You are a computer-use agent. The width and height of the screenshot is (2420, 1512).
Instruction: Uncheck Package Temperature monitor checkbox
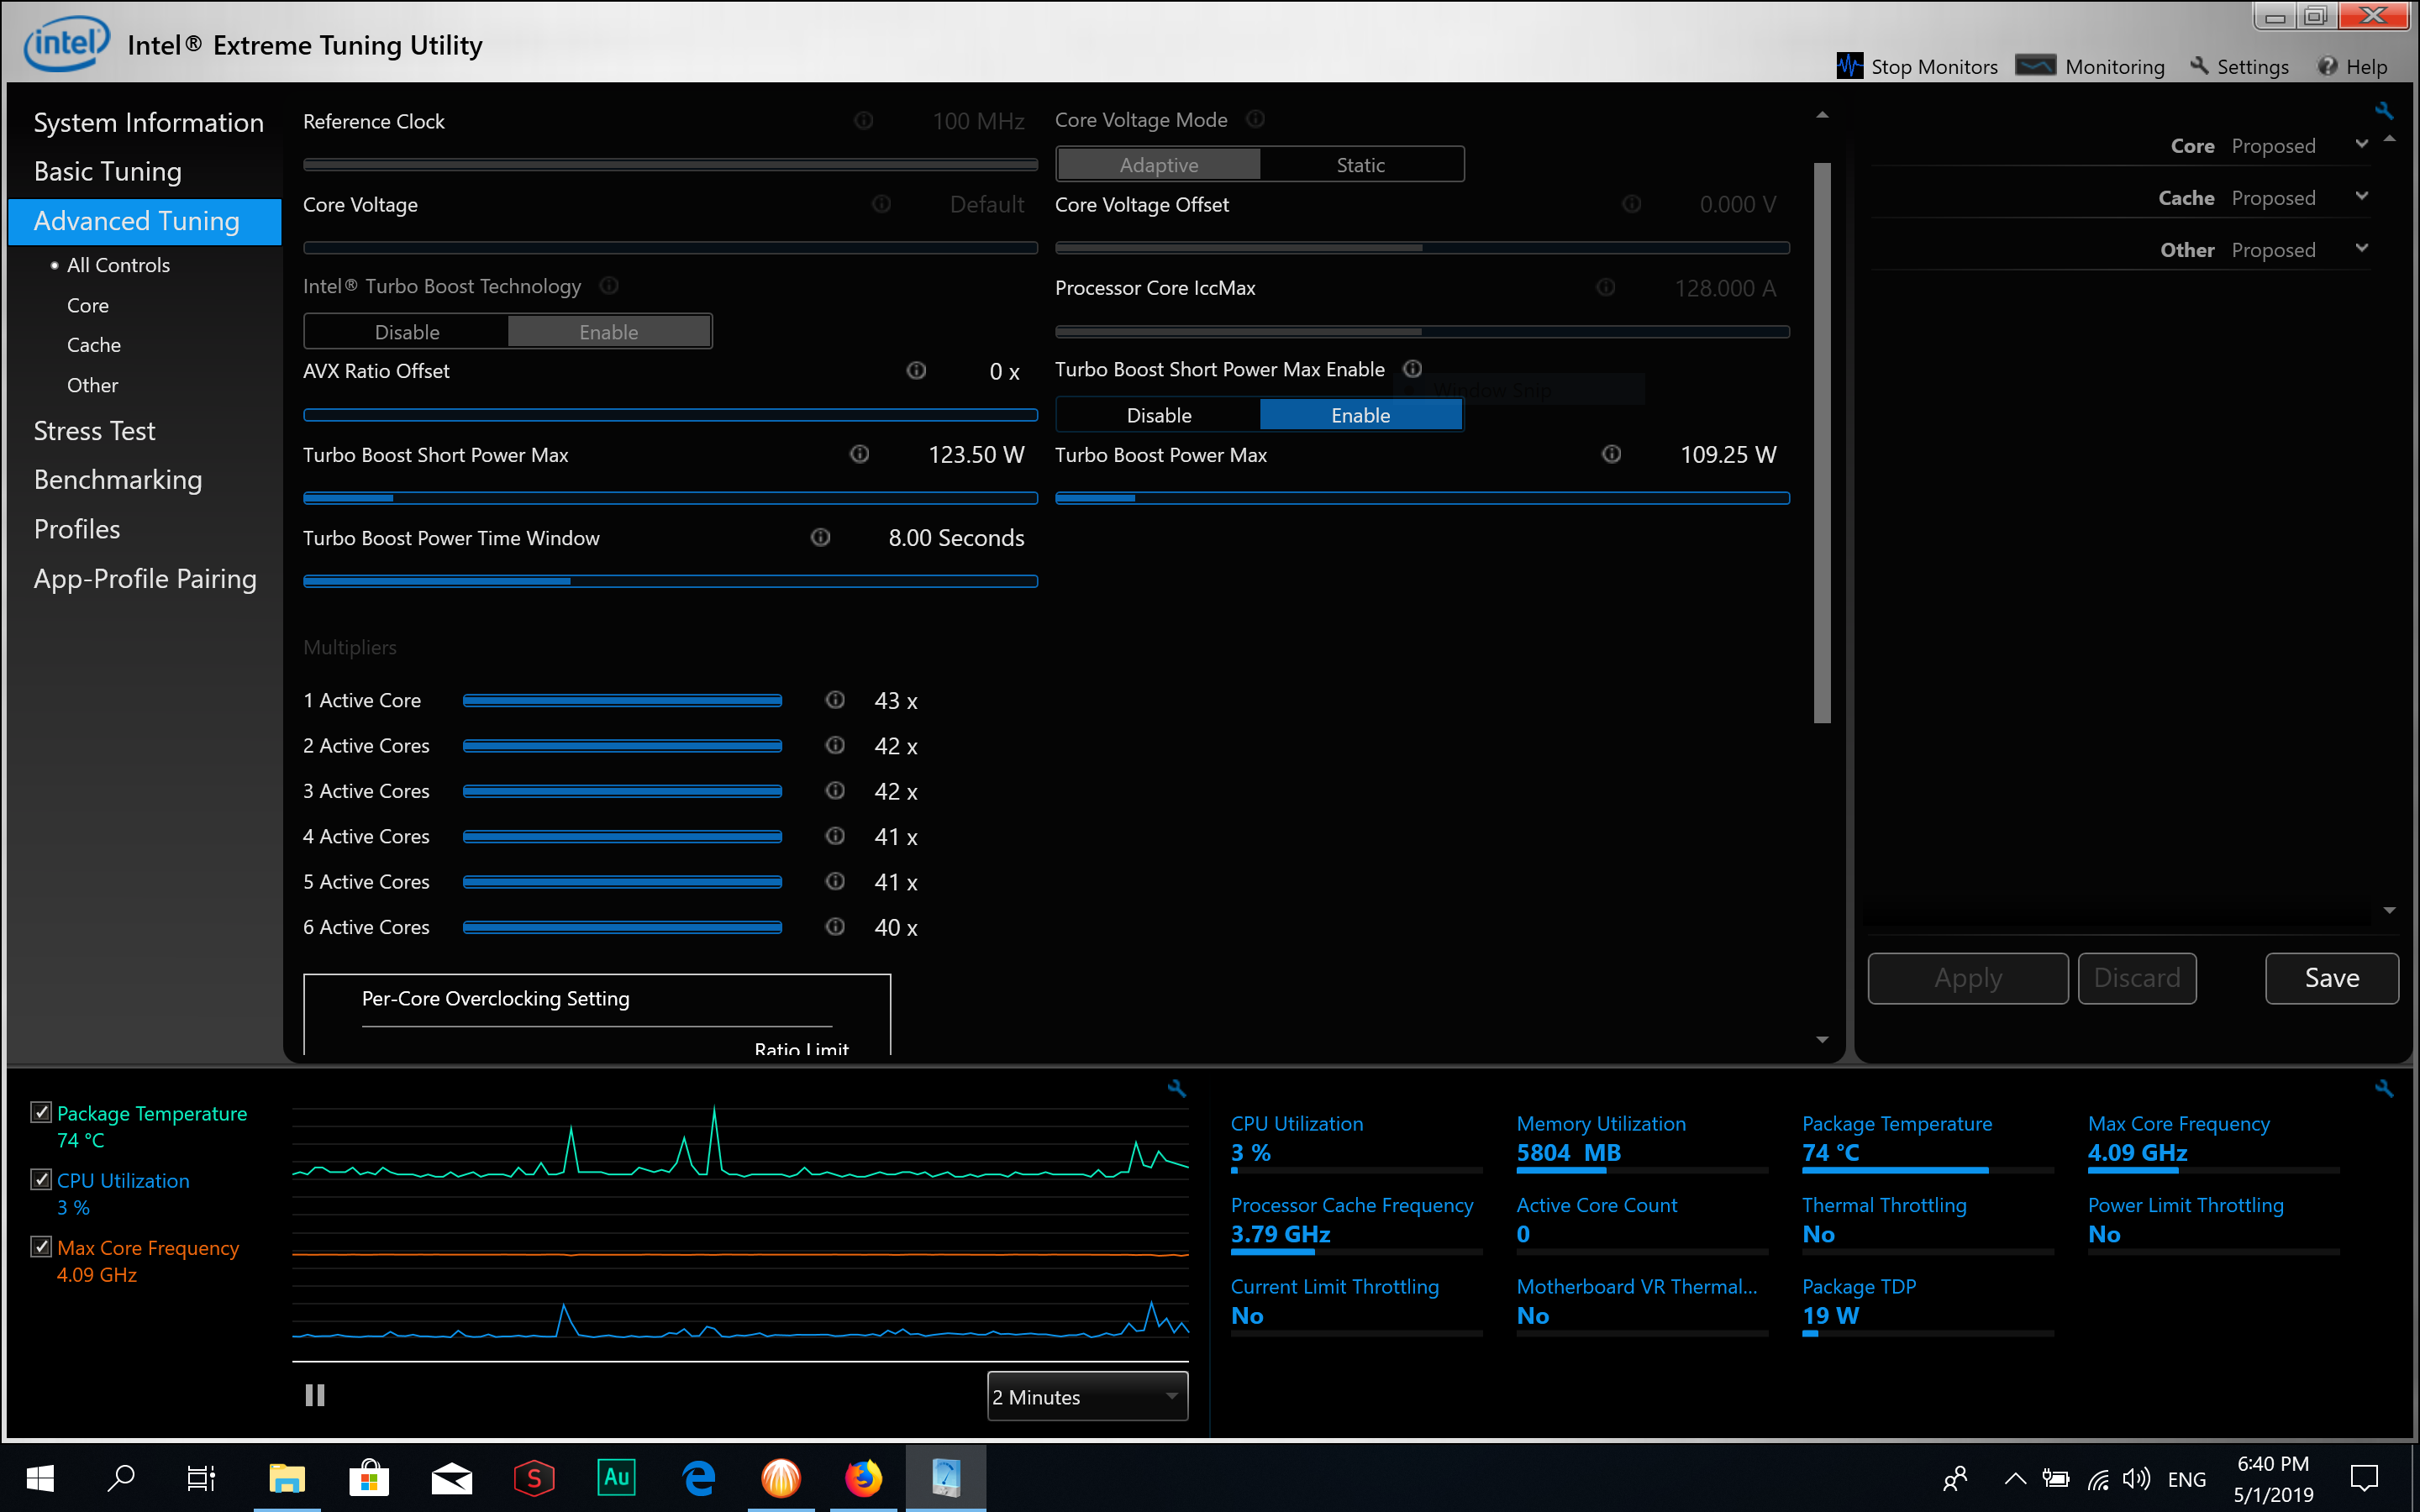point(41,1112)
